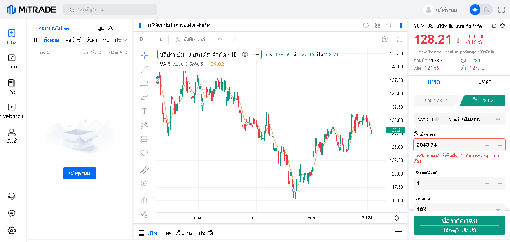
Task: Select the text annotation tool
Action: (x=144, y=111)
